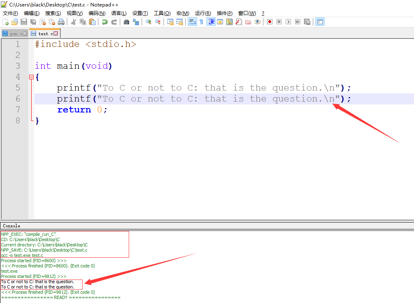Screen dimensions: 414x303
Task: Click the return 0; statement
Action: (82, 110)
